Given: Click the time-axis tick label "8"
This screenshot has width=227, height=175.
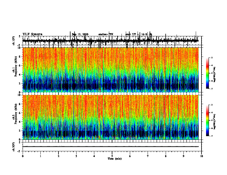Looking at the screenshot, I should pos(166,156).
